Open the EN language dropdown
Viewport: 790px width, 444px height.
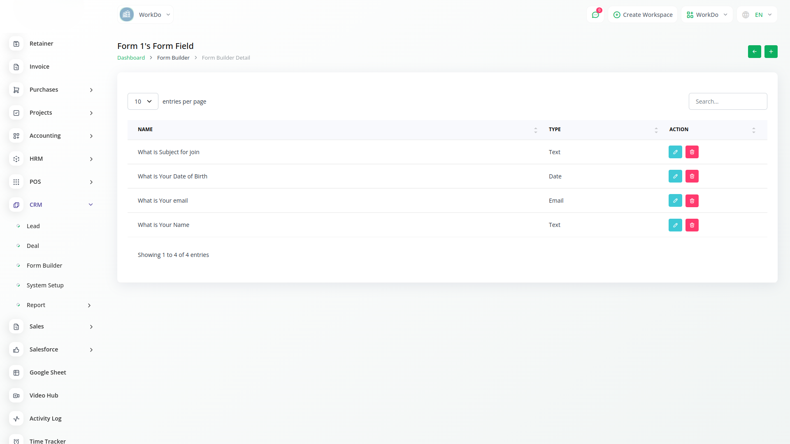point(757,15)
